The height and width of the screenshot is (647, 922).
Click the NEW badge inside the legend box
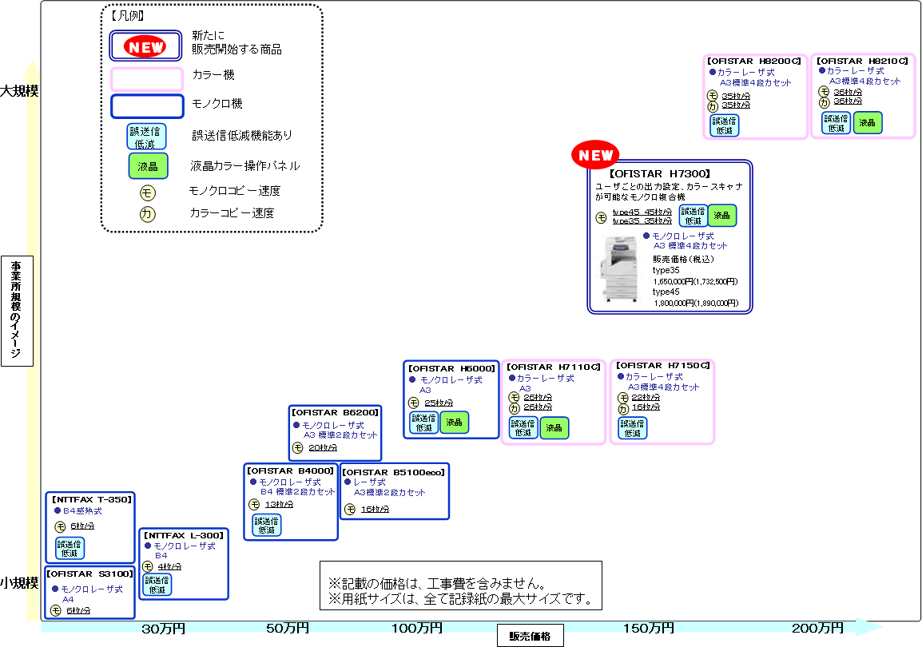tap(145, 46)
